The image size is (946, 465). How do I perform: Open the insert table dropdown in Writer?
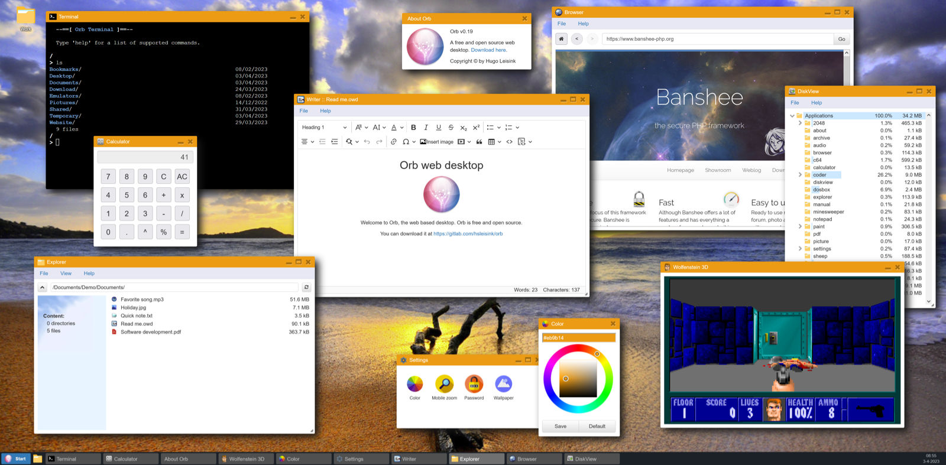tap(495, 142)
